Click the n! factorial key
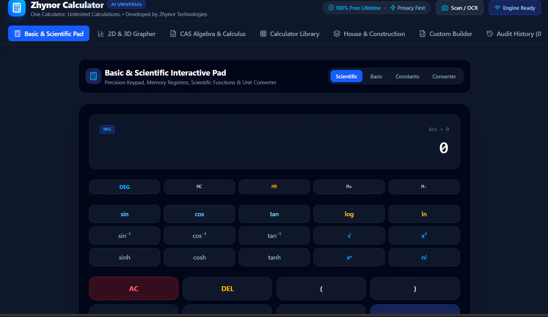The width and height of the screenshot is (548, 317). [424, 257]
